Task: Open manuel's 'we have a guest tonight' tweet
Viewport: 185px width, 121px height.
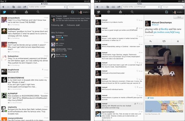Action: tap(119, 30)
